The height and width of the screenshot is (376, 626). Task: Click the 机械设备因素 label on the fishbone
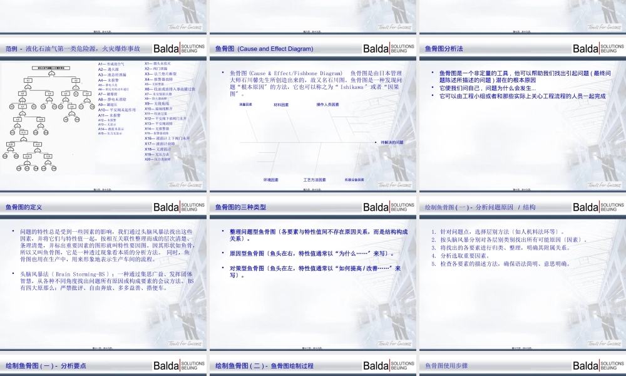pyautogui.click(x=354, y=179)
